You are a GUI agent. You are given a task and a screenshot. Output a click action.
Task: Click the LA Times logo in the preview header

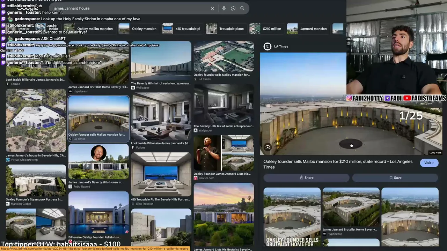point(268,46)
